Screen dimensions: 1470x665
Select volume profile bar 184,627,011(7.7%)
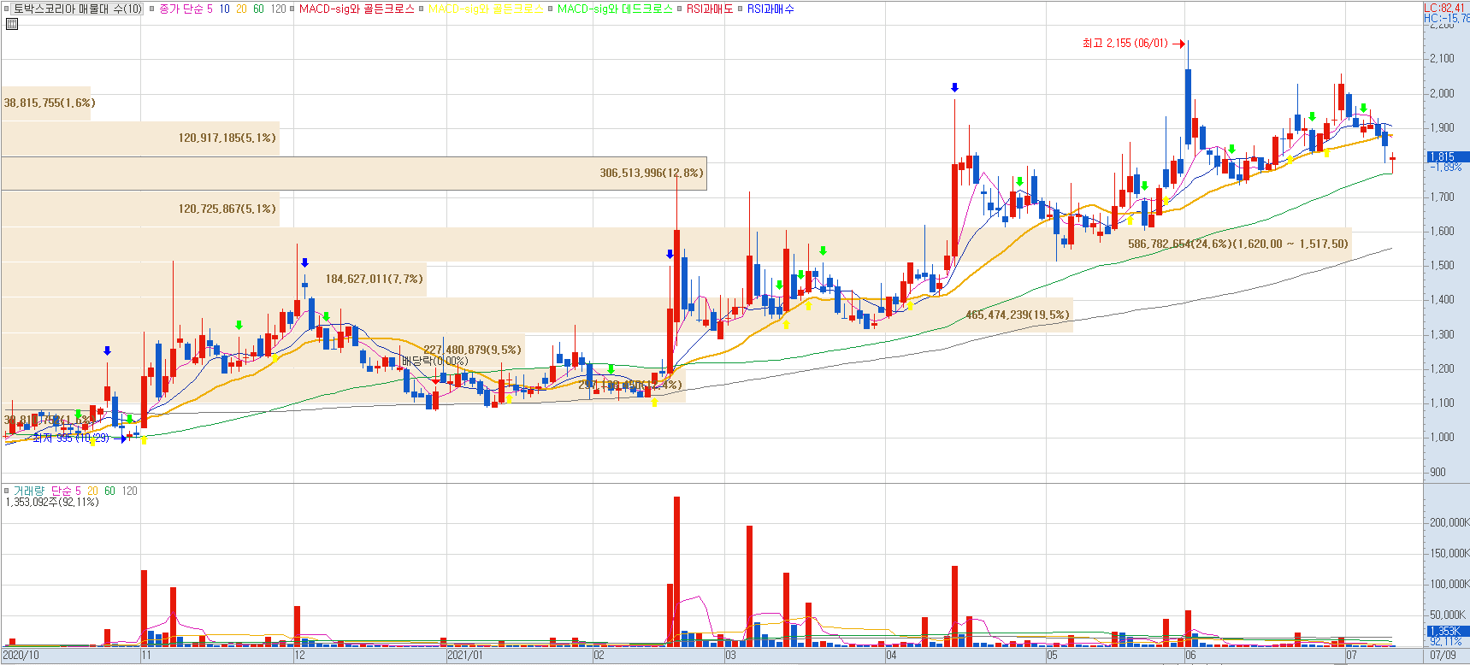tap(213, 280)
